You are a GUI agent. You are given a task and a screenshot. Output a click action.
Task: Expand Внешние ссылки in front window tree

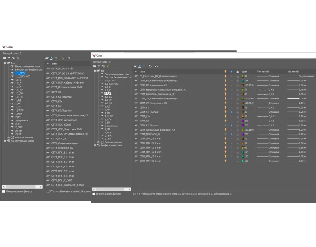[x=98, y=142]
